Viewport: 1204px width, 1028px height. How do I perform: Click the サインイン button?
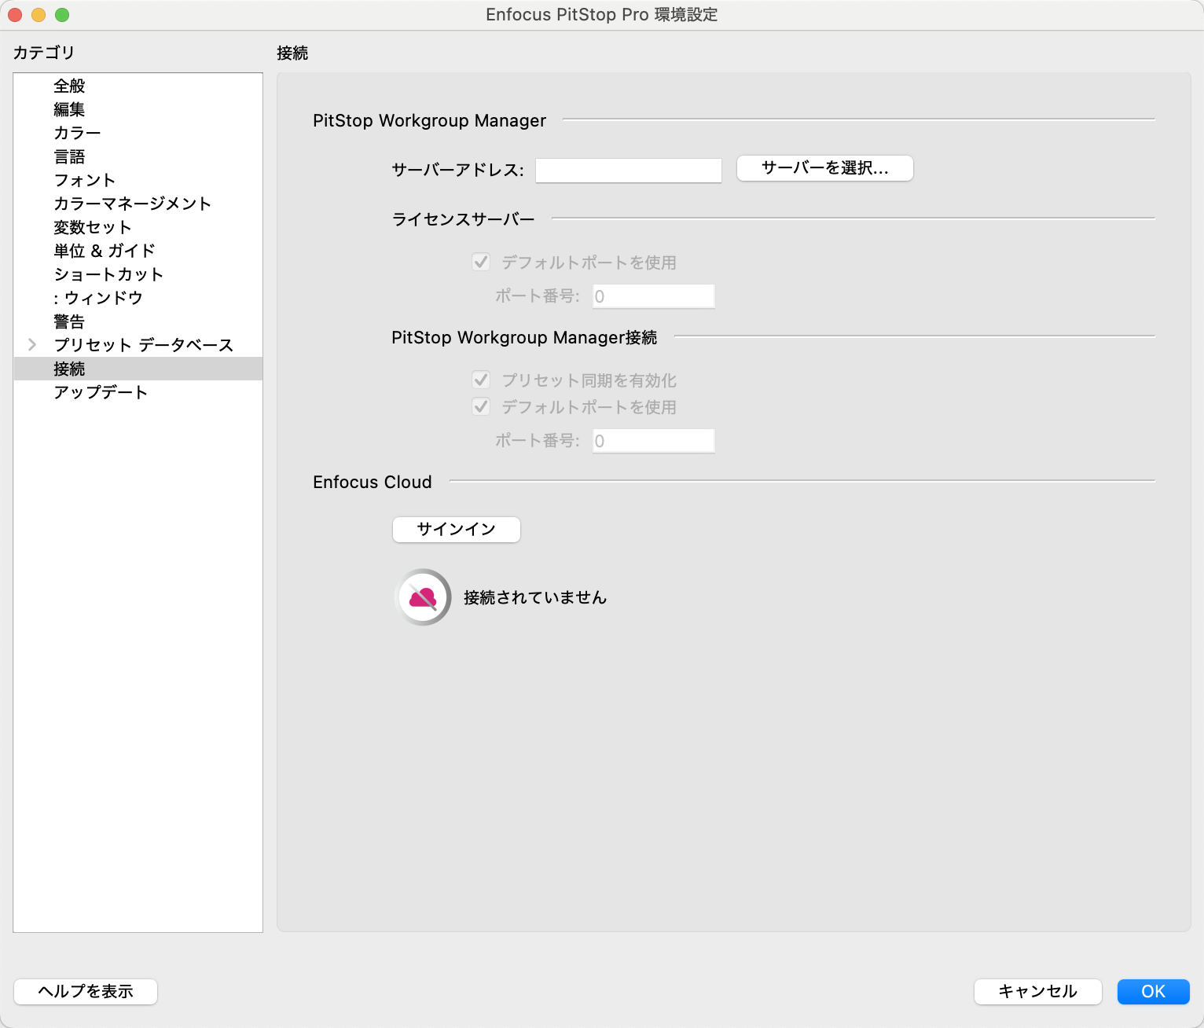pyautogui.click(x=456, y=529)
